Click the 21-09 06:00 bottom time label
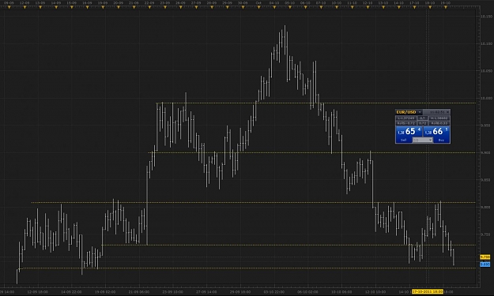Image resolution: width=494 pixels, height=296 pixels. coord(139,292)
